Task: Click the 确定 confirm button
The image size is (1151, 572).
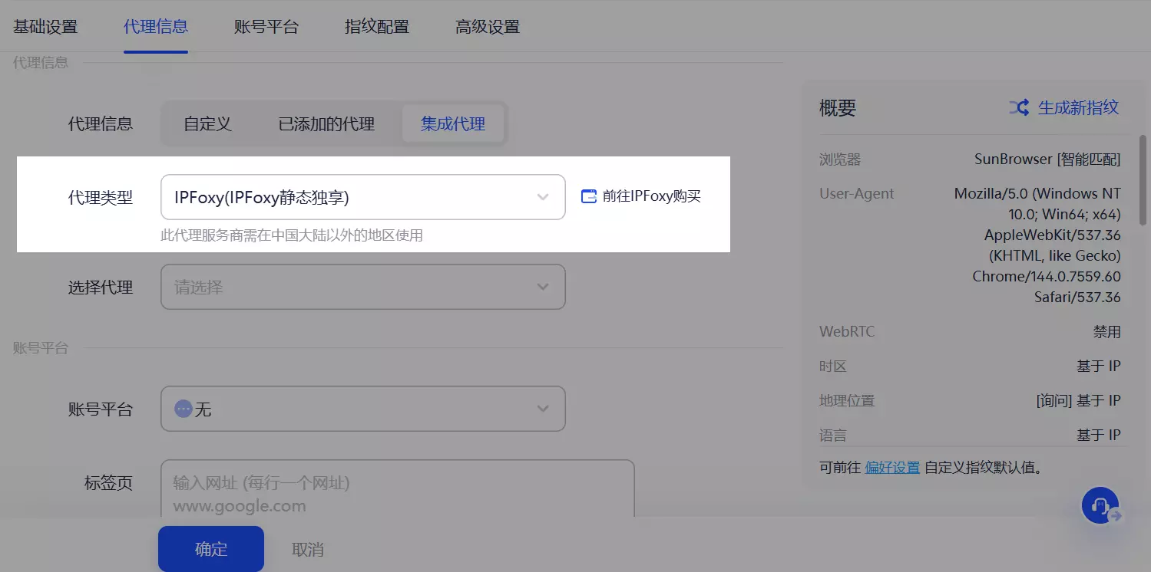Action: click(x=211, y=549)
